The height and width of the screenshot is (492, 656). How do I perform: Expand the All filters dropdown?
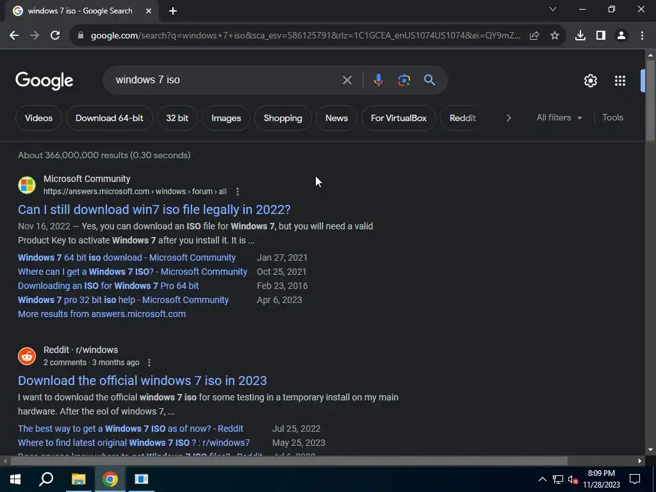click(559, 118)
